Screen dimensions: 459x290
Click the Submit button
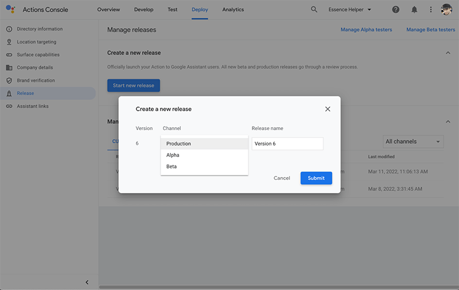click(316, 178)
